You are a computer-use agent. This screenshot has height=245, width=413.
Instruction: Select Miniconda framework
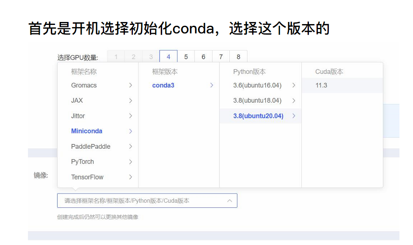[x=87, y=131]
